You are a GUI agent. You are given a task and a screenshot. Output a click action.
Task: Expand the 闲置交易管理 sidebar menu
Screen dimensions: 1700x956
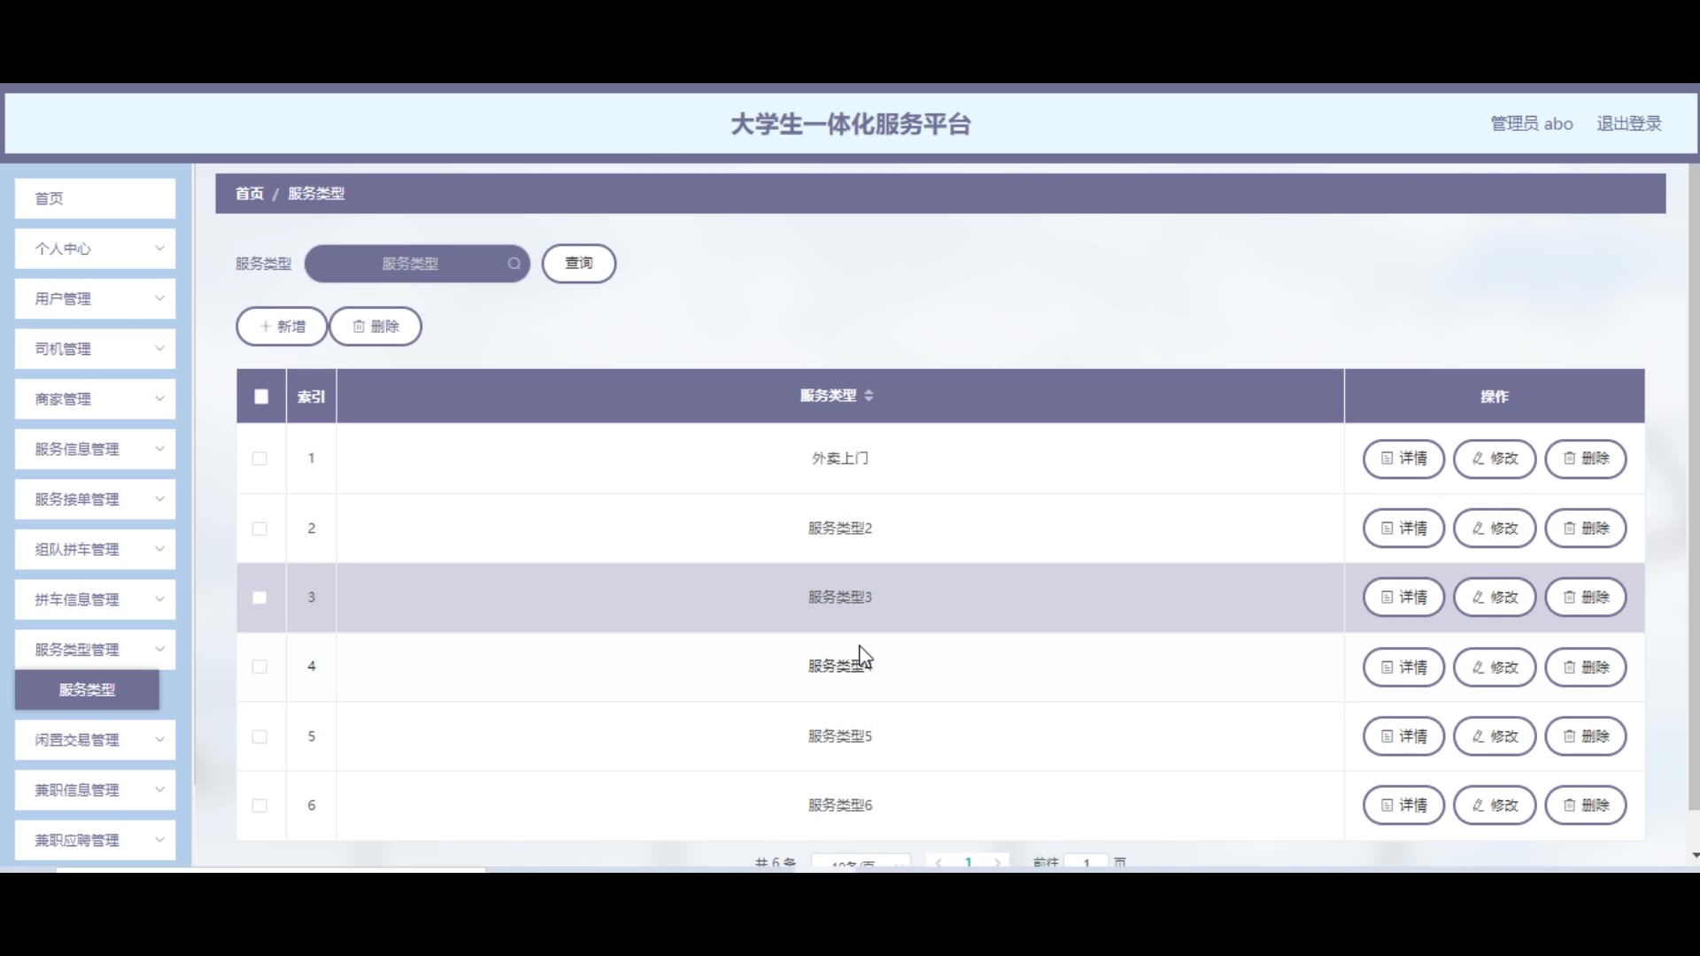95,740
